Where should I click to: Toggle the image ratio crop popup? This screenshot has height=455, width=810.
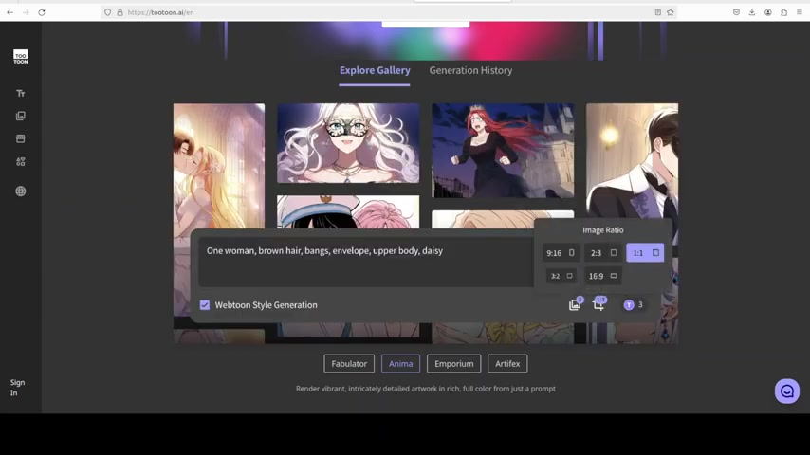coord(598,304)
